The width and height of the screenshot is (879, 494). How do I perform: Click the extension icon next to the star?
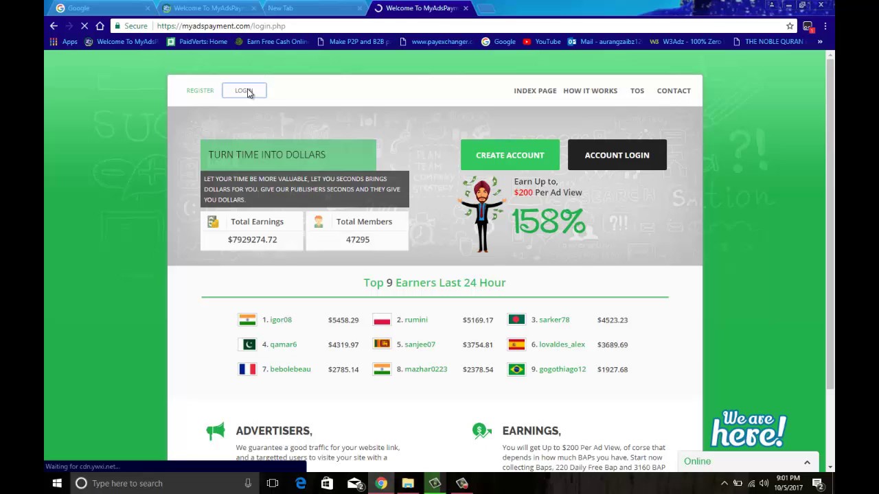(x=808, y=26)
